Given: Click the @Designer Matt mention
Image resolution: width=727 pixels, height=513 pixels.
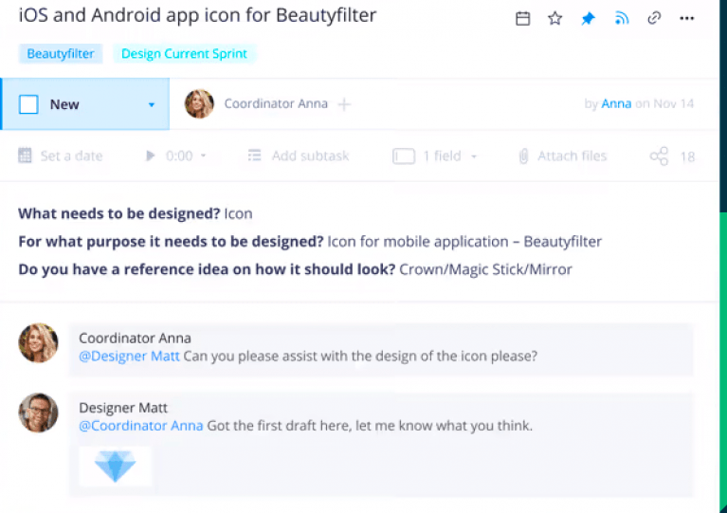Looking at the screenshot, I should (129, 357).
